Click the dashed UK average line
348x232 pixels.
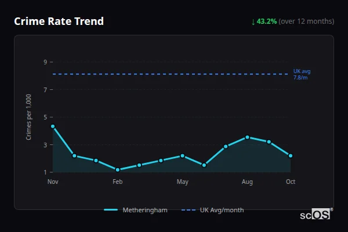click(170, 74)
